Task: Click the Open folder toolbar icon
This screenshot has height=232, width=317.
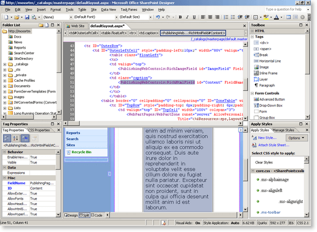Action: click(x=17, y=17)
